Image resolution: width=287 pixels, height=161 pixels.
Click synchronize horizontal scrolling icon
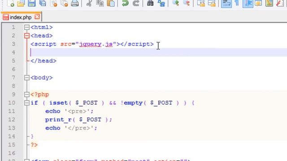click(212, 3)
